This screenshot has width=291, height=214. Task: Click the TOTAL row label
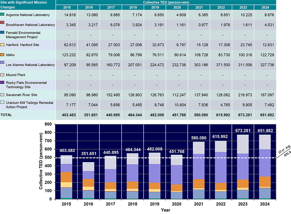pos(6,115)
